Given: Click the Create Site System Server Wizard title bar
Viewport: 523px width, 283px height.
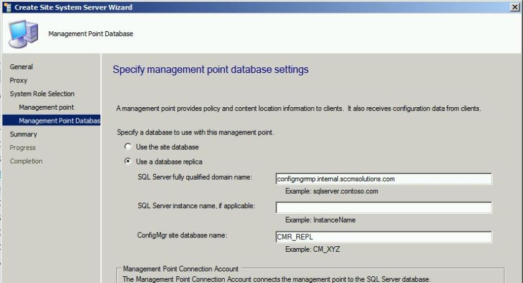Looking at the screenshot, I should pyautogui.click(x=249, y=7).
